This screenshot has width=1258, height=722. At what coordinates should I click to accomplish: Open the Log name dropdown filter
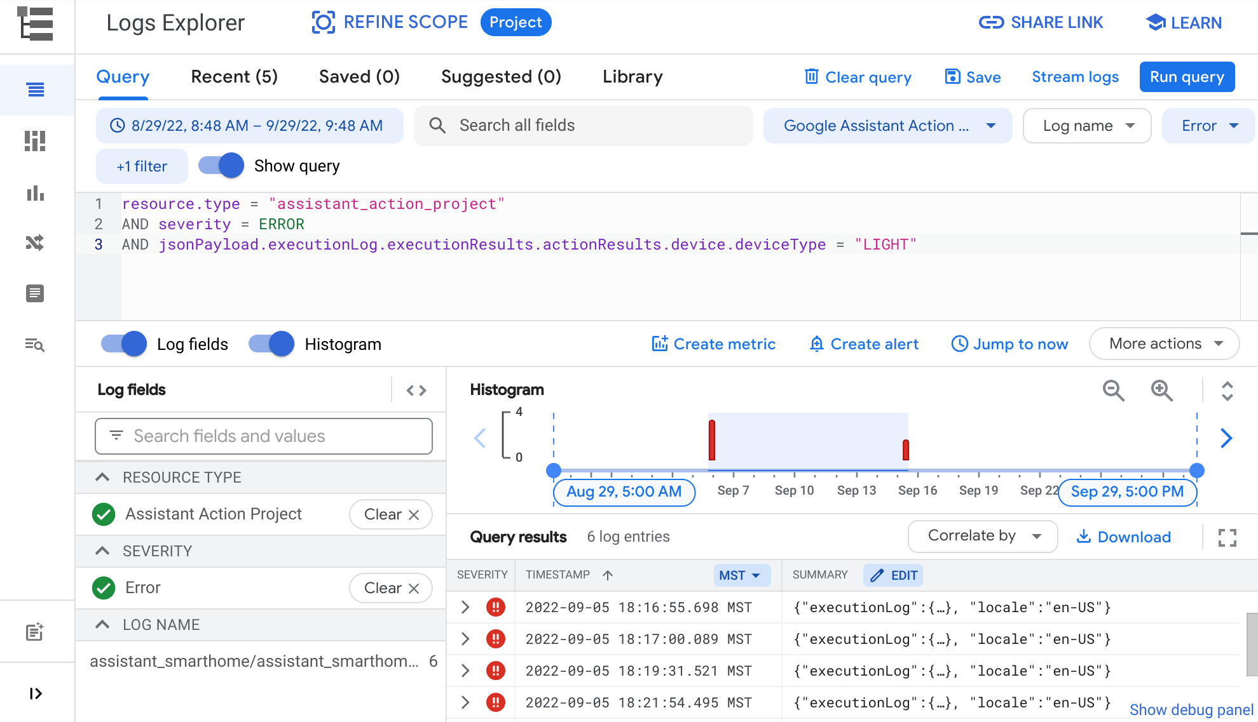(1087, 126)
